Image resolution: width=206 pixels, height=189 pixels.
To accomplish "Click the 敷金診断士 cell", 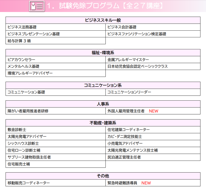I will click(x=56, y=130).
